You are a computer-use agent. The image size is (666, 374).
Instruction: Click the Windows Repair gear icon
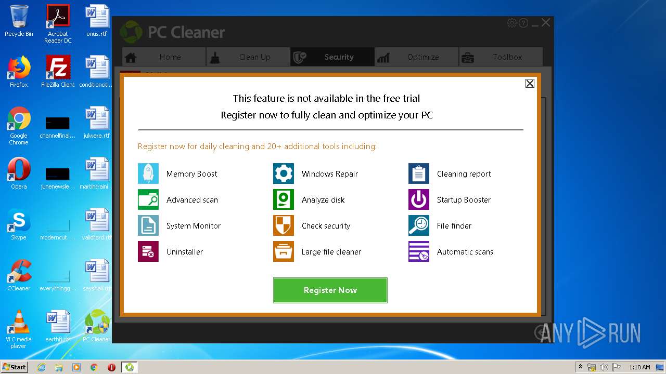[x=284, y=173]
